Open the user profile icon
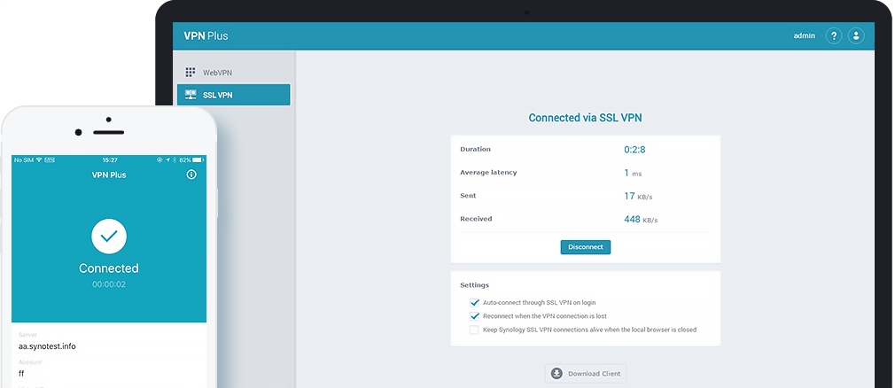 pos(856,36)
